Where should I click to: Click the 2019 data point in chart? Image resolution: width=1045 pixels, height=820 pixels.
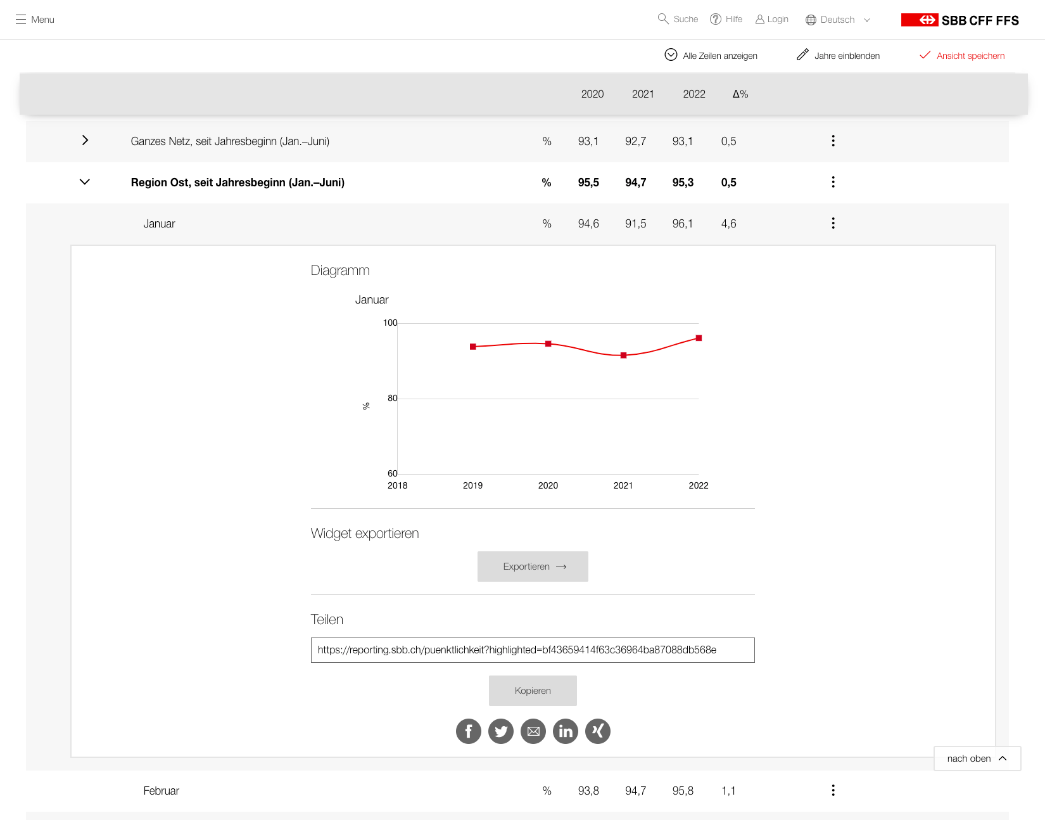click(x=472, y=347)
